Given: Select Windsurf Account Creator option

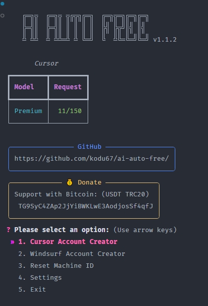Looking at the screenshot, I should (x=72, y=254).
